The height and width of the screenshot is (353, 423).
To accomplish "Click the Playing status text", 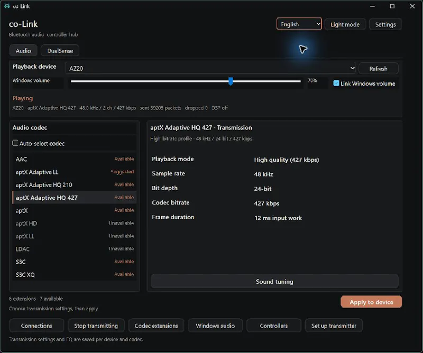I will coord(23,98).
